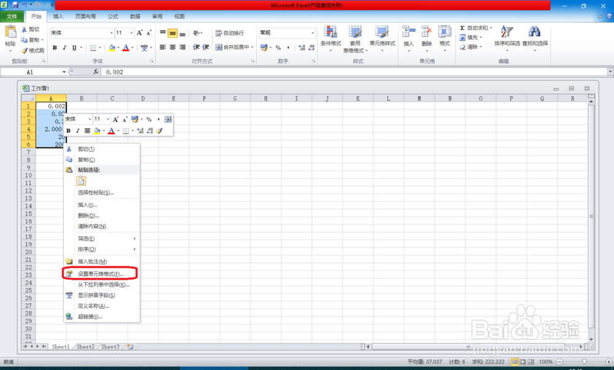The height and width of the screenshot is (370, 614).
Task: Open 单元格样式 cell styles gallery
Action: pyautogui.click(x=382, y=39)
